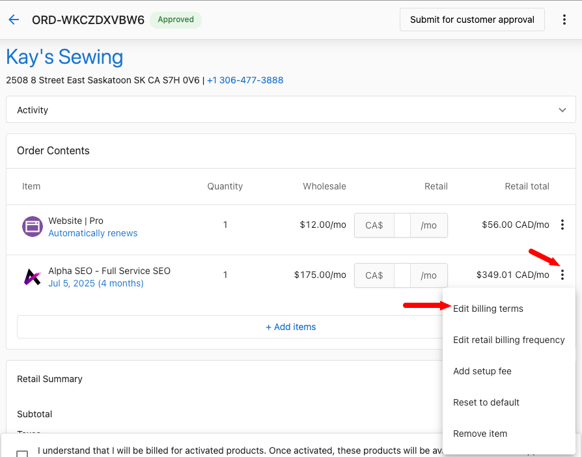Click the Retail Summary heading
Image resolution: width=582 pixels, height=457 pixels.
click(49, 379)
